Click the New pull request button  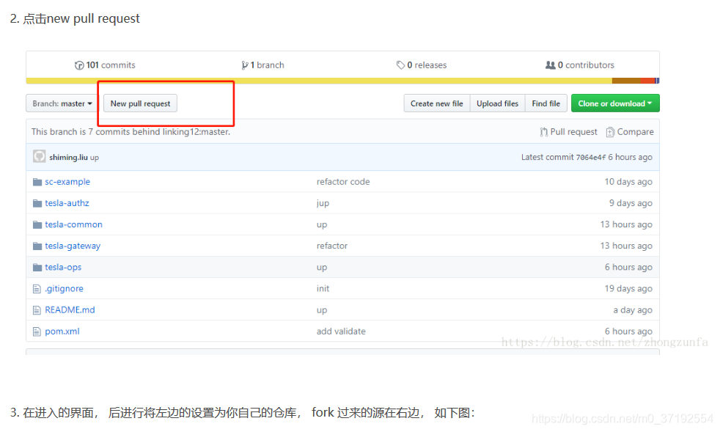point(140,103)
